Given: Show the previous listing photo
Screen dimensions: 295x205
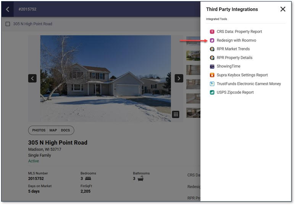Looking at the screenshot, I should pos(32,78).
